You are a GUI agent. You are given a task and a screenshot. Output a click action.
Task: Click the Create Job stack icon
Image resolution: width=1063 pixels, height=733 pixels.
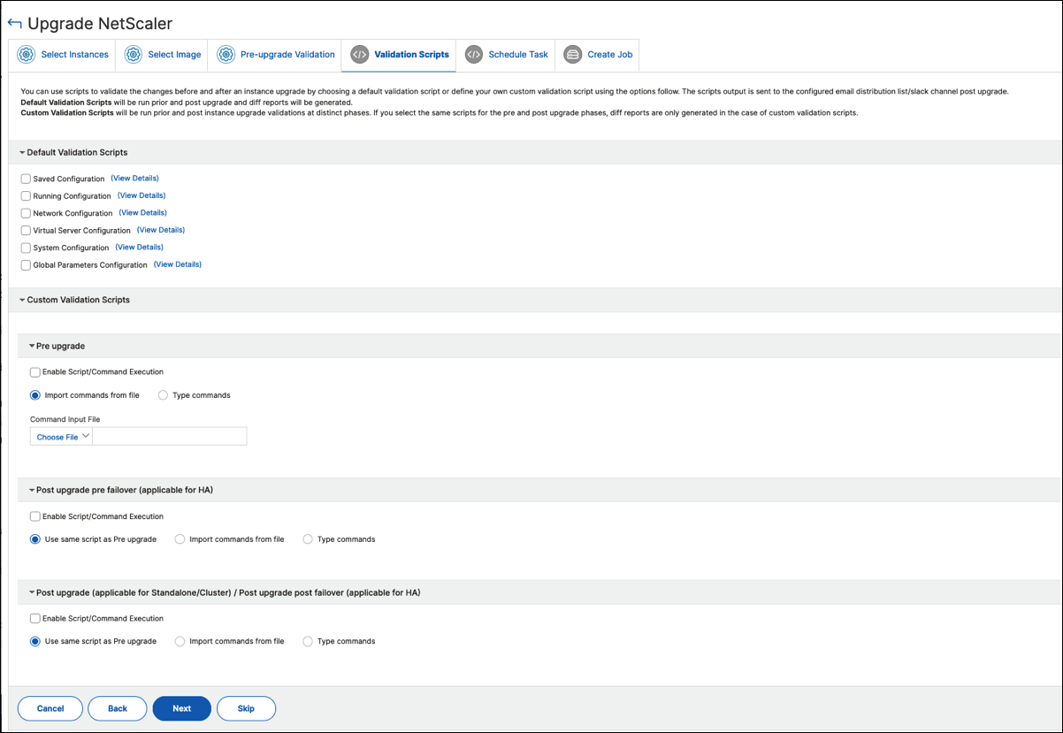[x=573, y=54]
